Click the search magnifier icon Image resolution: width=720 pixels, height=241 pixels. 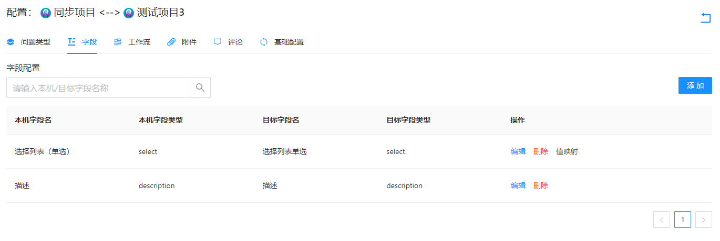(x=200, y=87)
